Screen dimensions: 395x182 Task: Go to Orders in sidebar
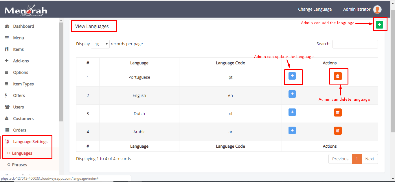click(x=20, y=130)
